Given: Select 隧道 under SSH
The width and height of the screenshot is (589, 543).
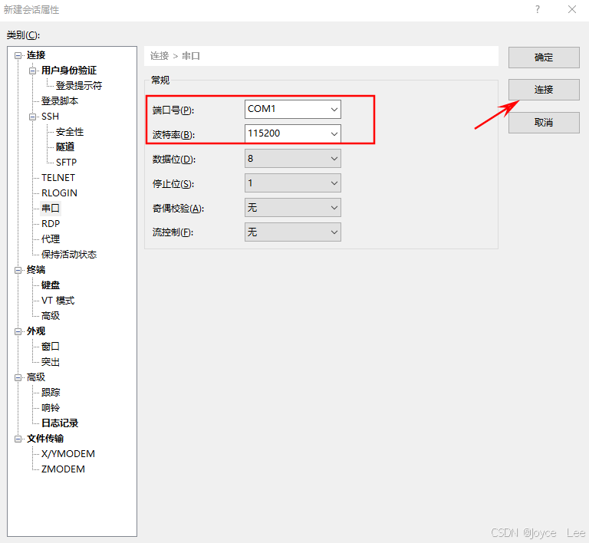Looking at the screenshot, I should tap(65, 146).
